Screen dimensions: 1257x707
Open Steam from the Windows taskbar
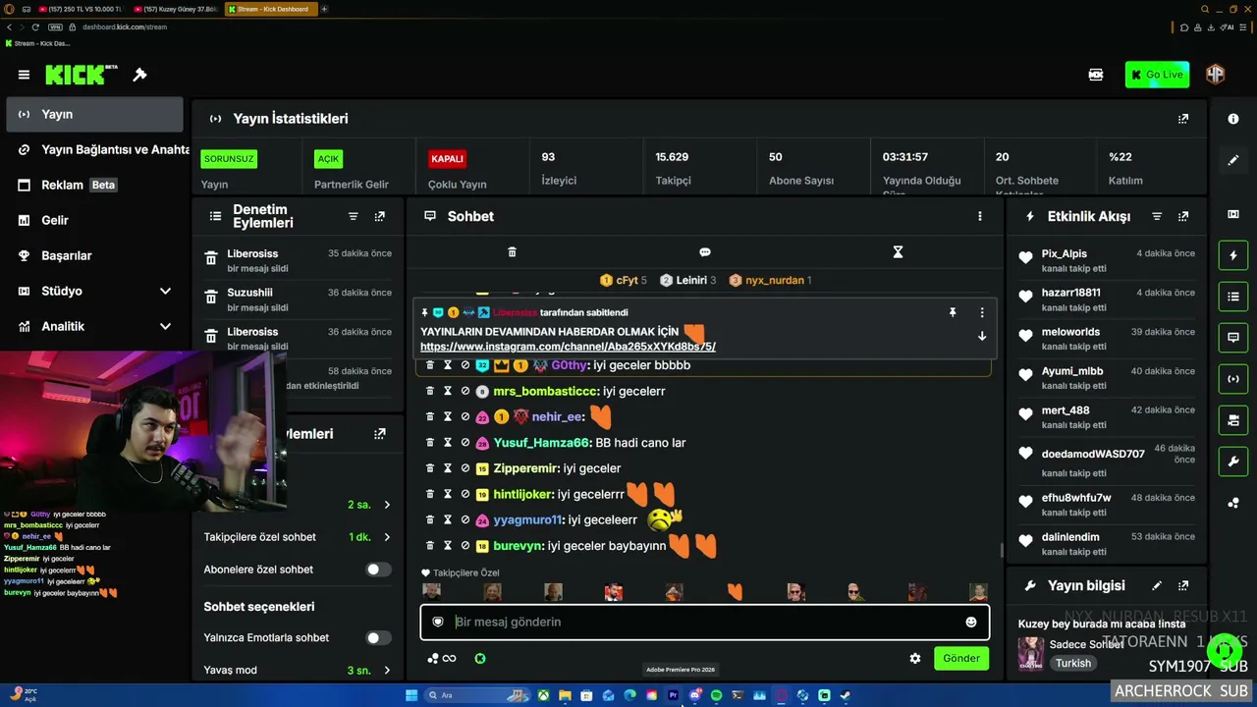click(846, 695)
